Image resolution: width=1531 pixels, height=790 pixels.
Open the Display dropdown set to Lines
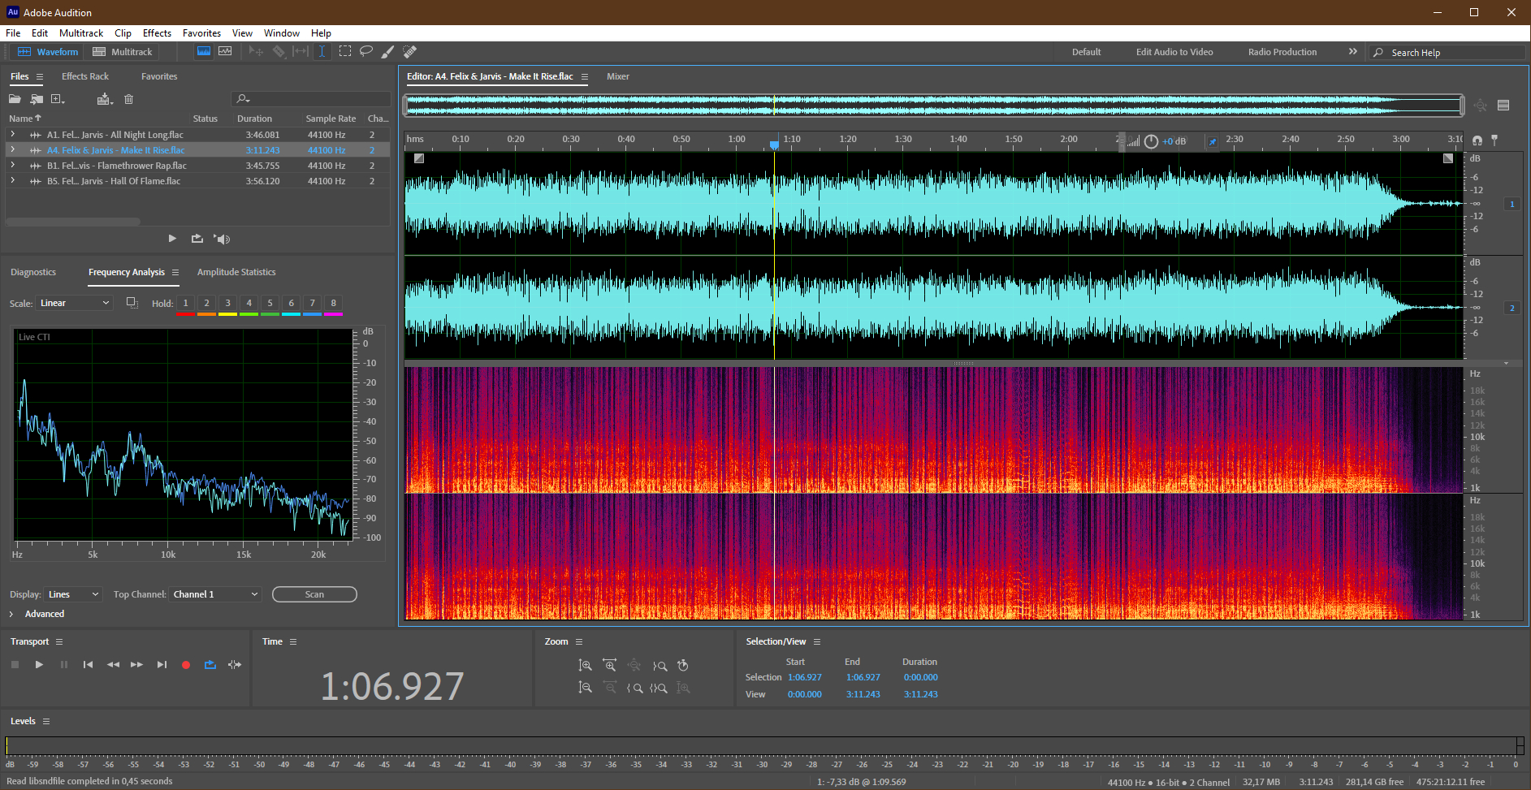[73, 594]
